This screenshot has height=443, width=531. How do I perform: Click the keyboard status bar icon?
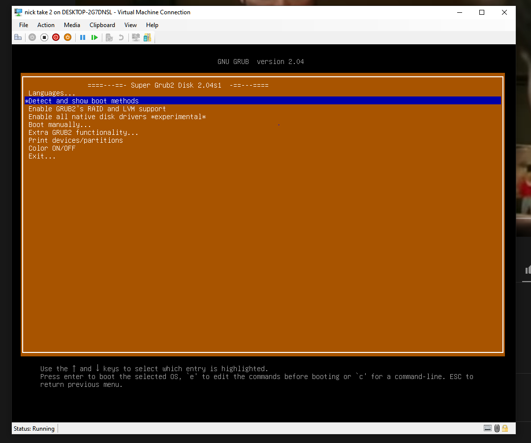pos(488,428)
